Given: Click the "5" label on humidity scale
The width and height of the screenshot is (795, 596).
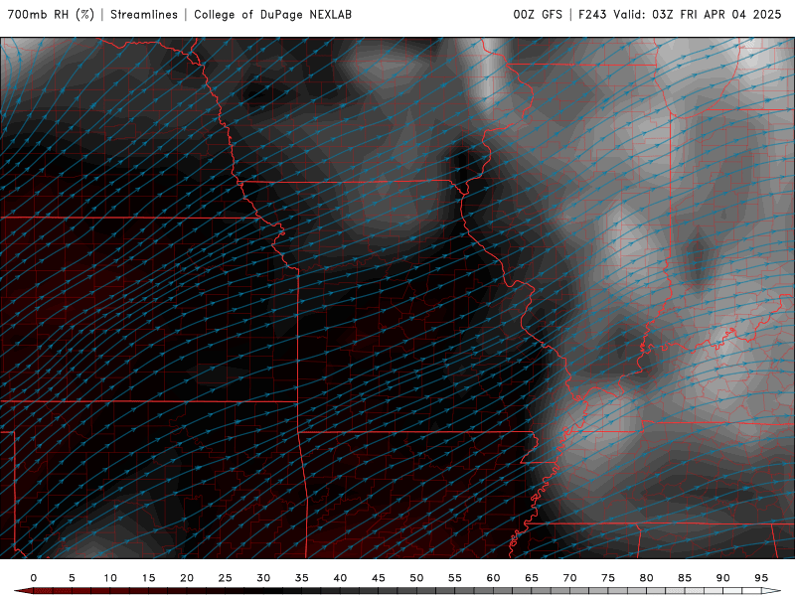Looking at the screenshot, I should (72, 578).
